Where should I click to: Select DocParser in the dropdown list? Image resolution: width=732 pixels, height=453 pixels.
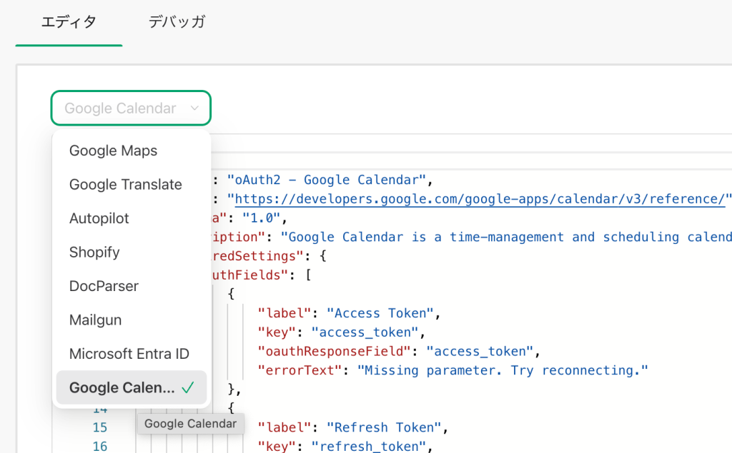pos(132,286)
